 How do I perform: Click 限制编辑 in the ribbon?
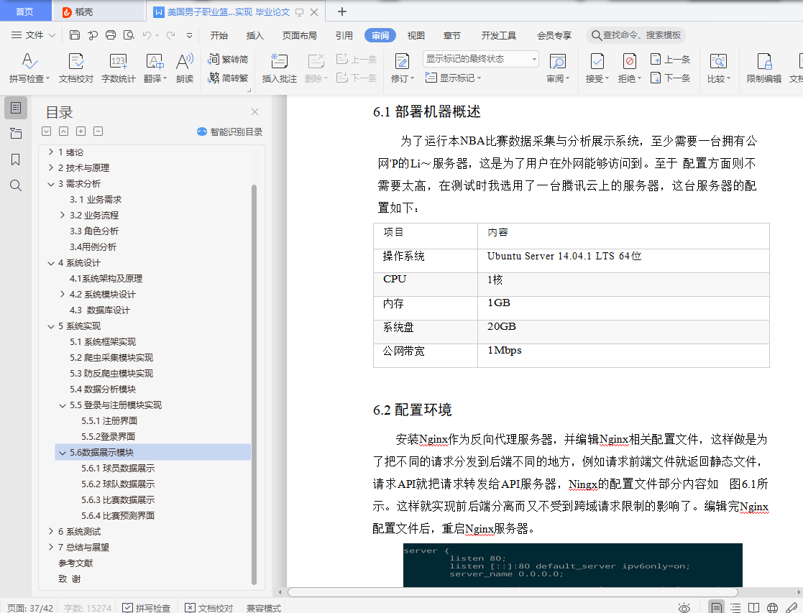click(764, 68)
